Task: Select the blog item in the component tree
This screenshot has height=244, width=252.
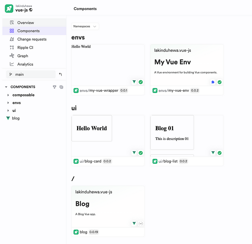Action: point(16,118)
